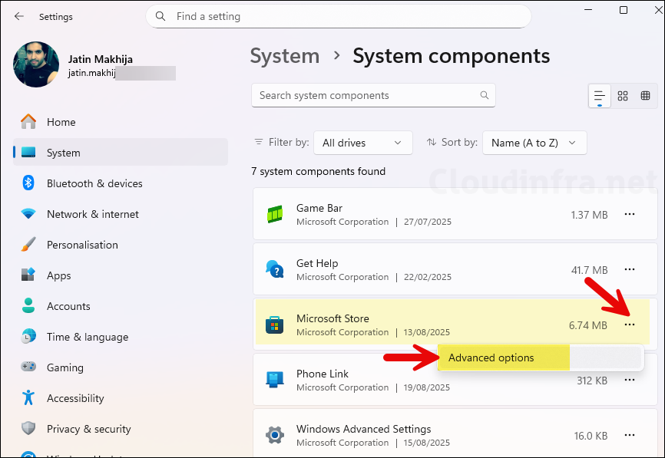Click the Wi-Fi network icon

[x=28, y=213]
